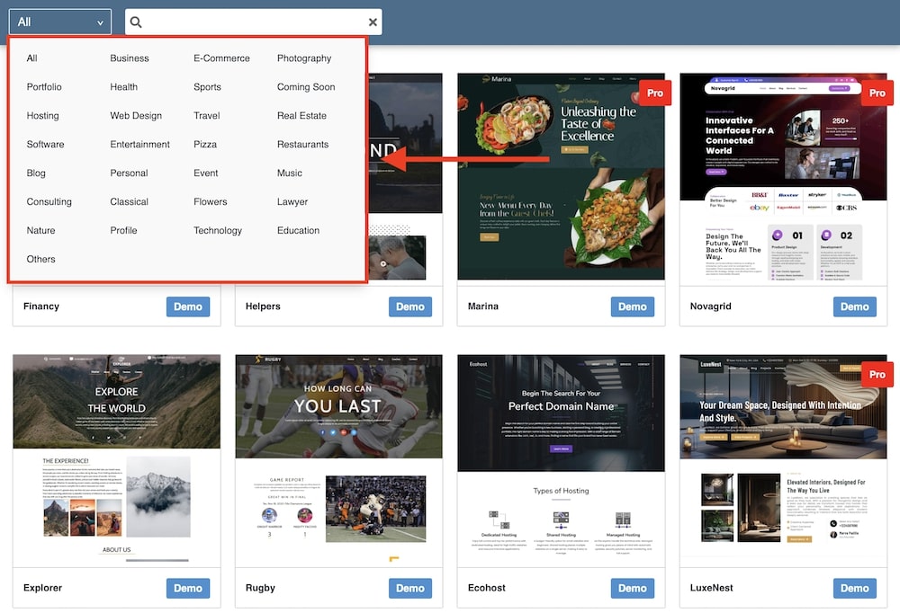Image resolution: width=900 pixels, height=613 pixels.
Task: Click the Pro badge on LuxeNest template
Action: point(877,374)
